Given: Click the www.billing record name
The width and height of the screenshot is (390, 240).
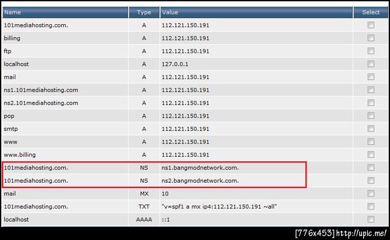Looking at the screenshot, I should coord(19,155).
